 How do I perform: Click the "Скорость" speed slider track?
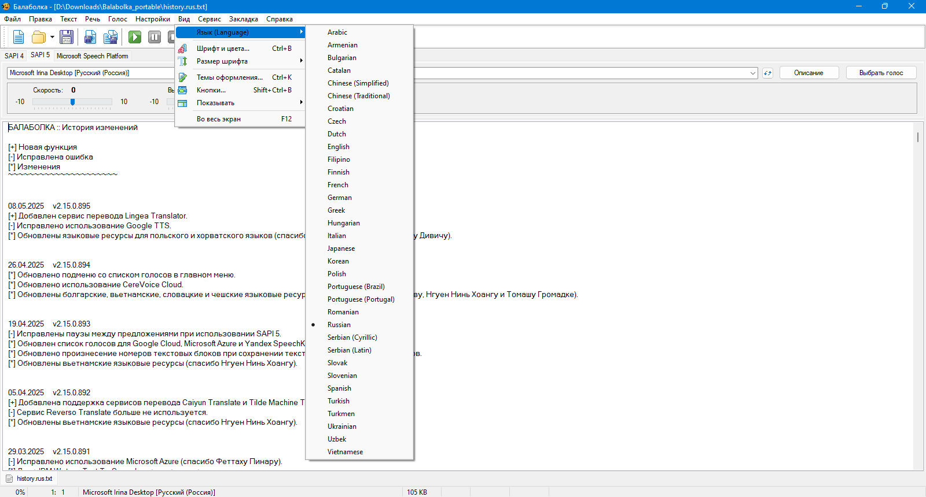pyautogui.click(x=72, y=102)
